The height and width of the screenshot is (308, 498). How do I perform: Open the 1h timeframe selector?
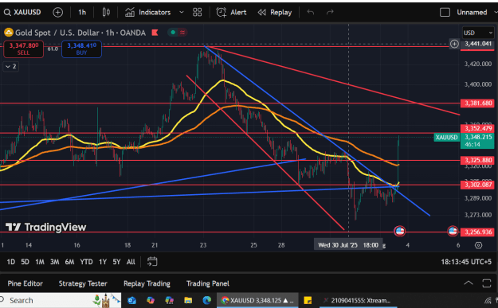82,13
